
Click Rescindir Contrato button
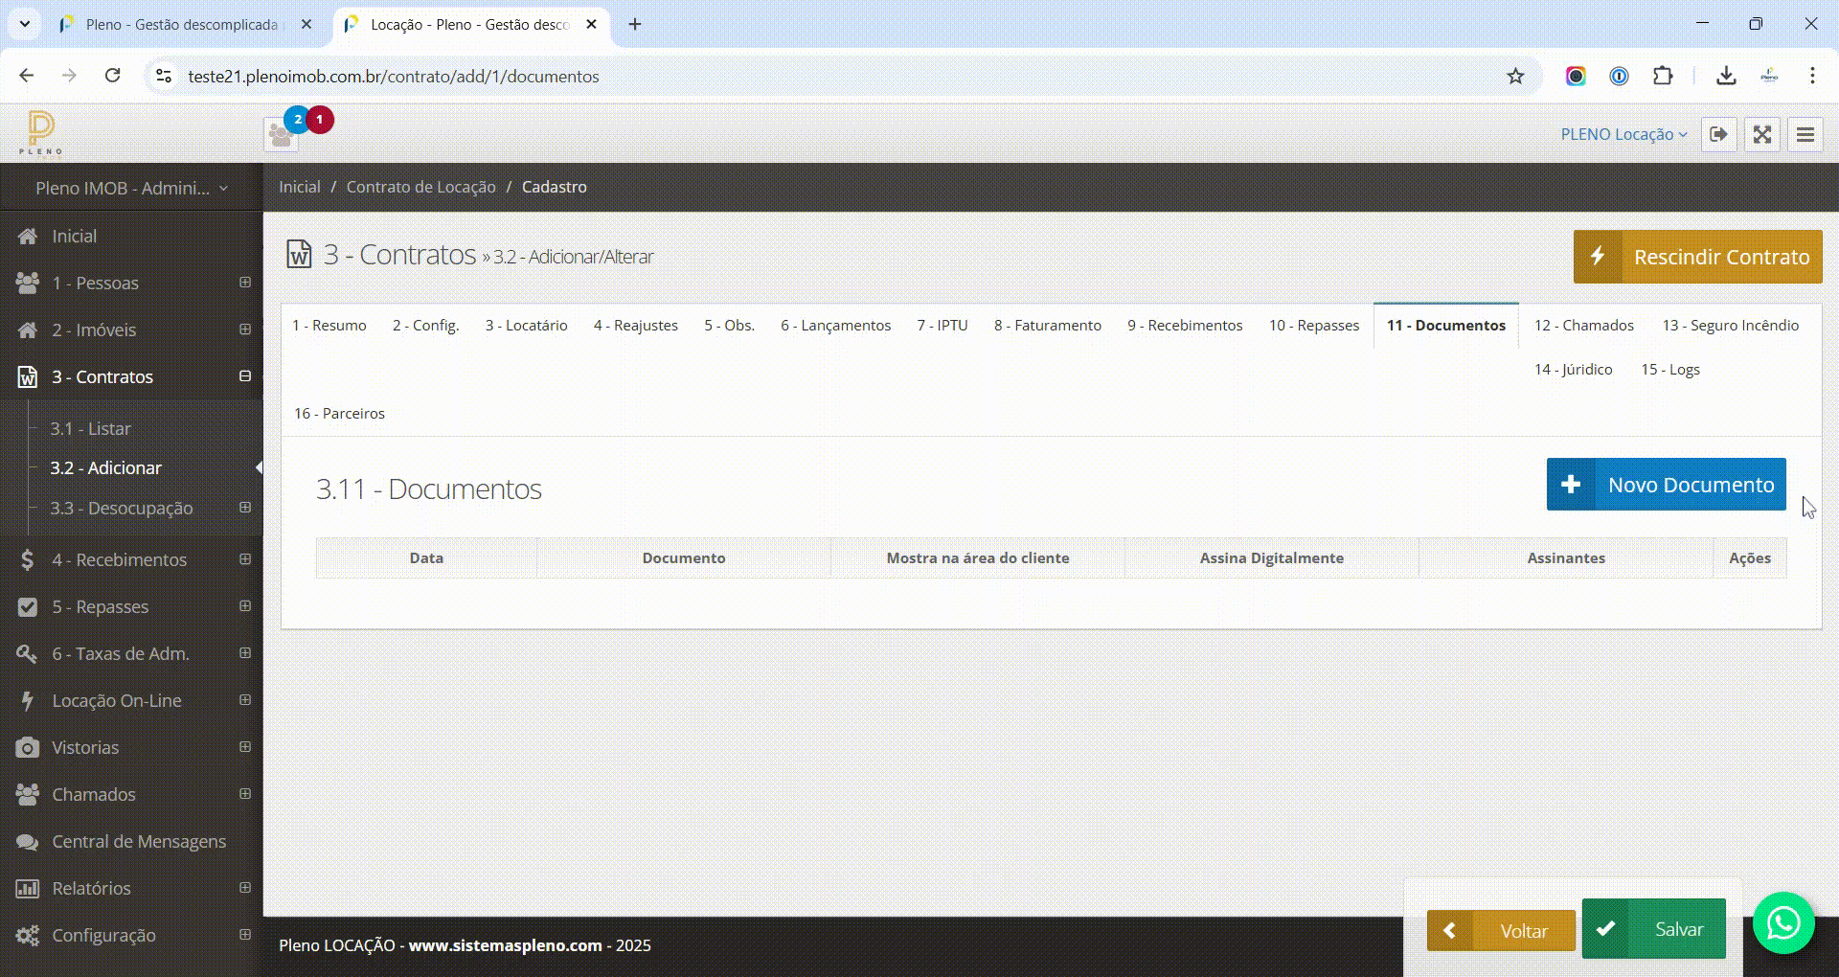coord(1697,257)
